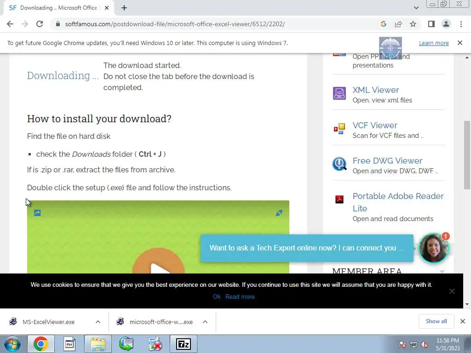
Task: Bookmark this page with the star
Action: (413, 24)
